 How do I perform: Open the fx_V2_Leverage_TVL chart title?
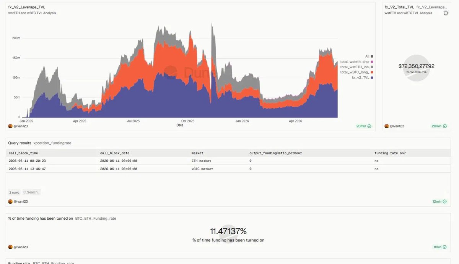27,7
